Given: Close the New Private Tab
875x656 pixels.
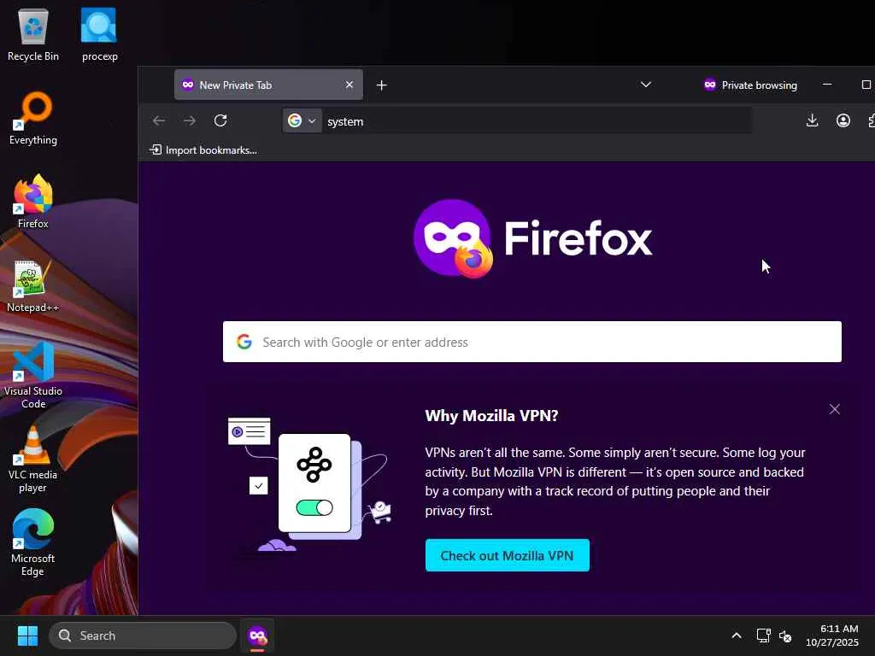Looking at the screenshot, I should [349, 85].
